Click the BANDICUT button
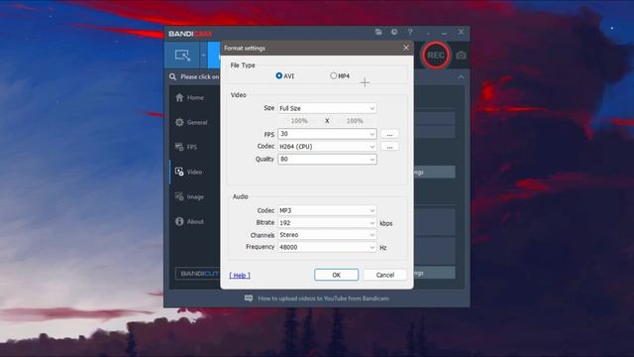Viewport: 634px width, 357px height. [x=198, y=274]
